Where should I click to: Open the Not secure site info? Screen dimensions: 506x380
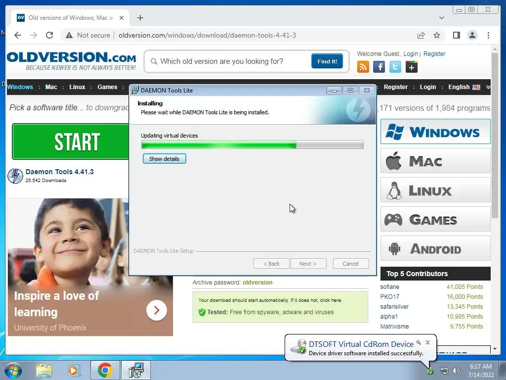pyautogui.click(x=87, y=35)
